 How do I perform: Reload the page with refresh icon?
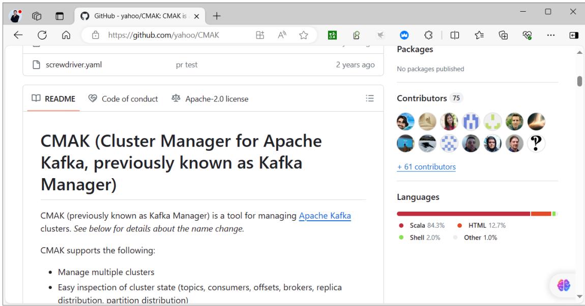click(x=42, y=35)
